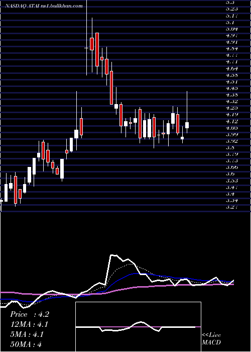Pick the 3.27 price axis value
The height and width of the screenshot is (352, 251).
[x=232, y=207]
